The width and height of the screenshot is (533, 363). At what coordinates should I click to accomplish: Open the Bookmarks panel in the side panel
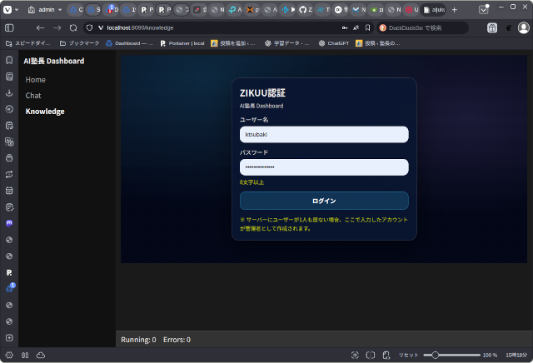[9, 61]
